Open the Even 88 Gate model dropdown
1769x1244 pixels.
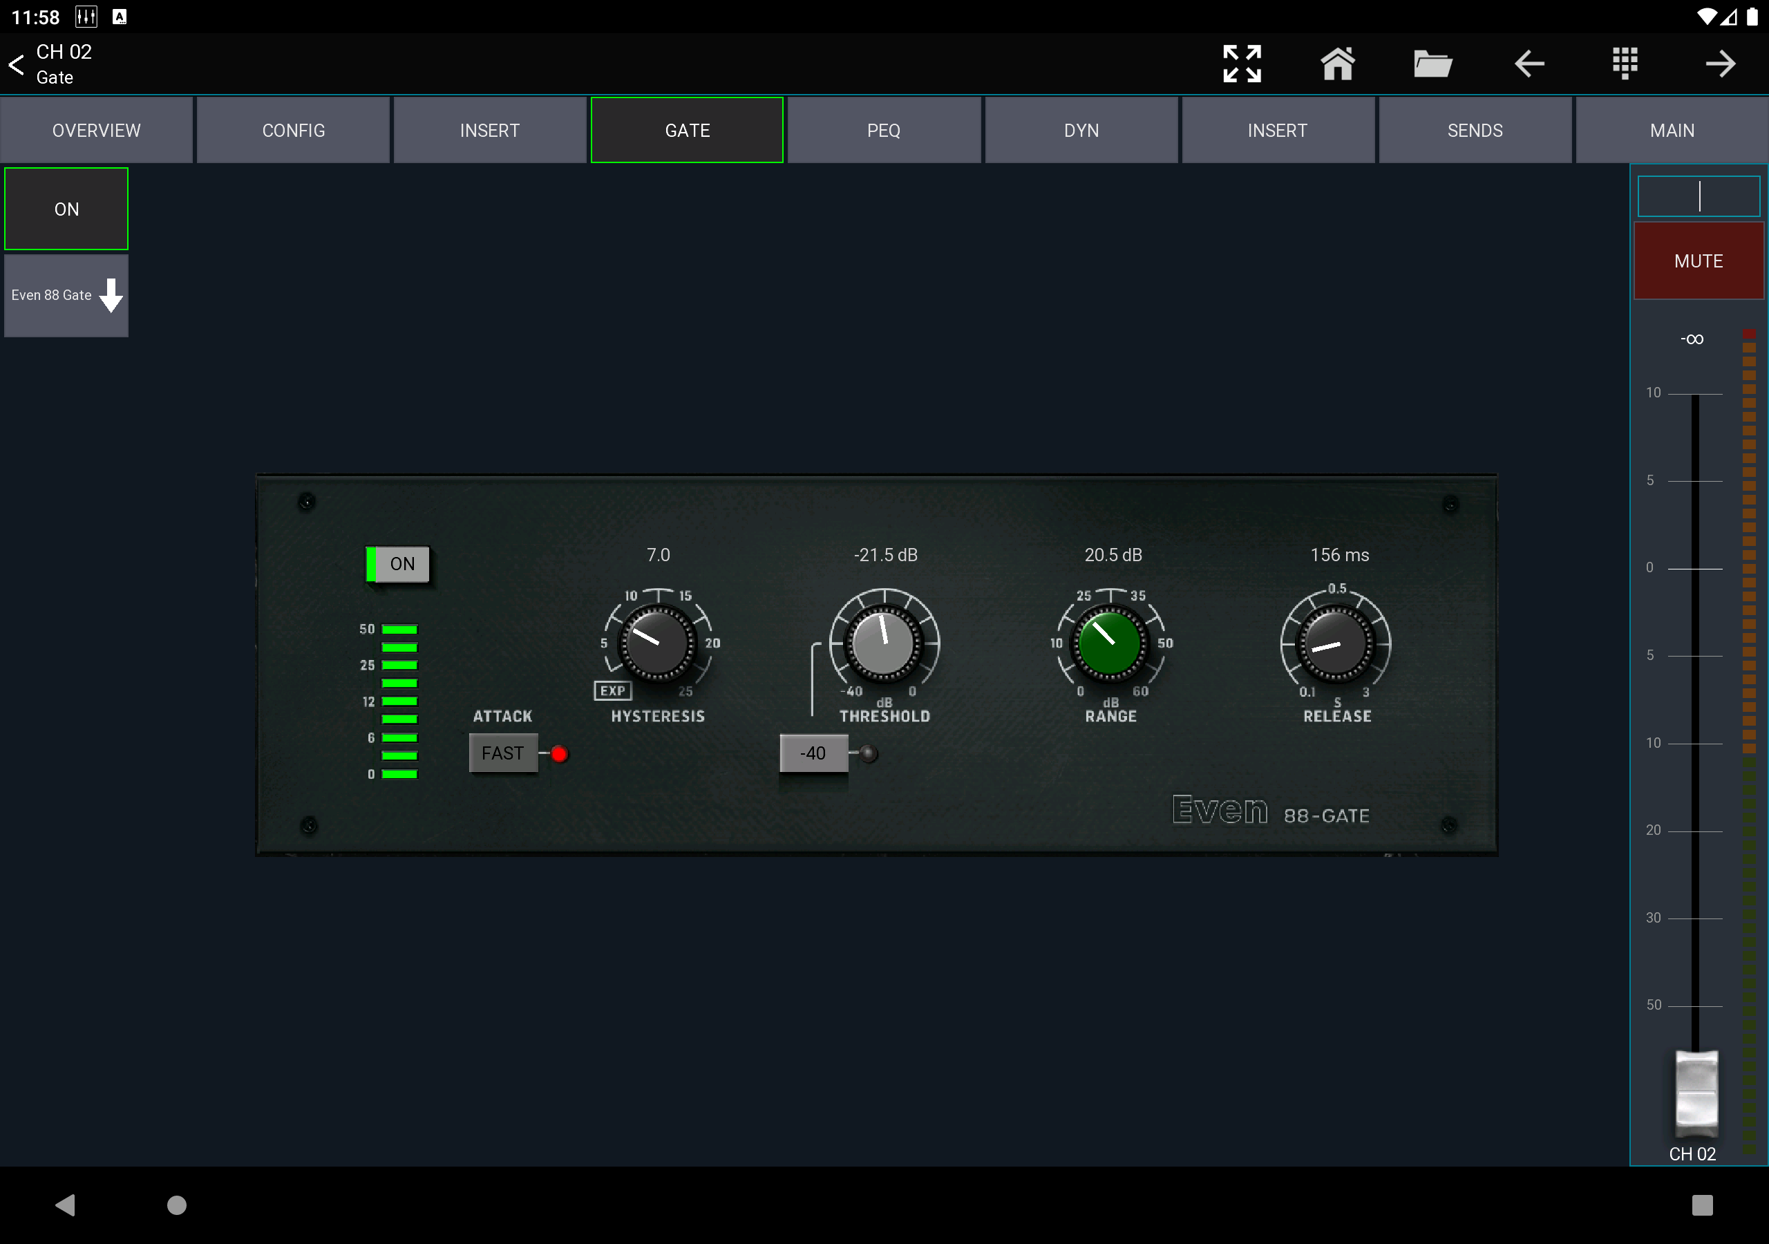(66, 295)
